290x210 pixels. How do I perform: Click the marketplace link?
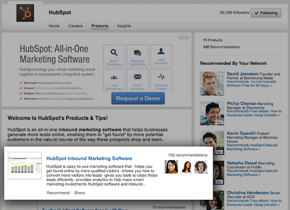[x=58, y=98]
